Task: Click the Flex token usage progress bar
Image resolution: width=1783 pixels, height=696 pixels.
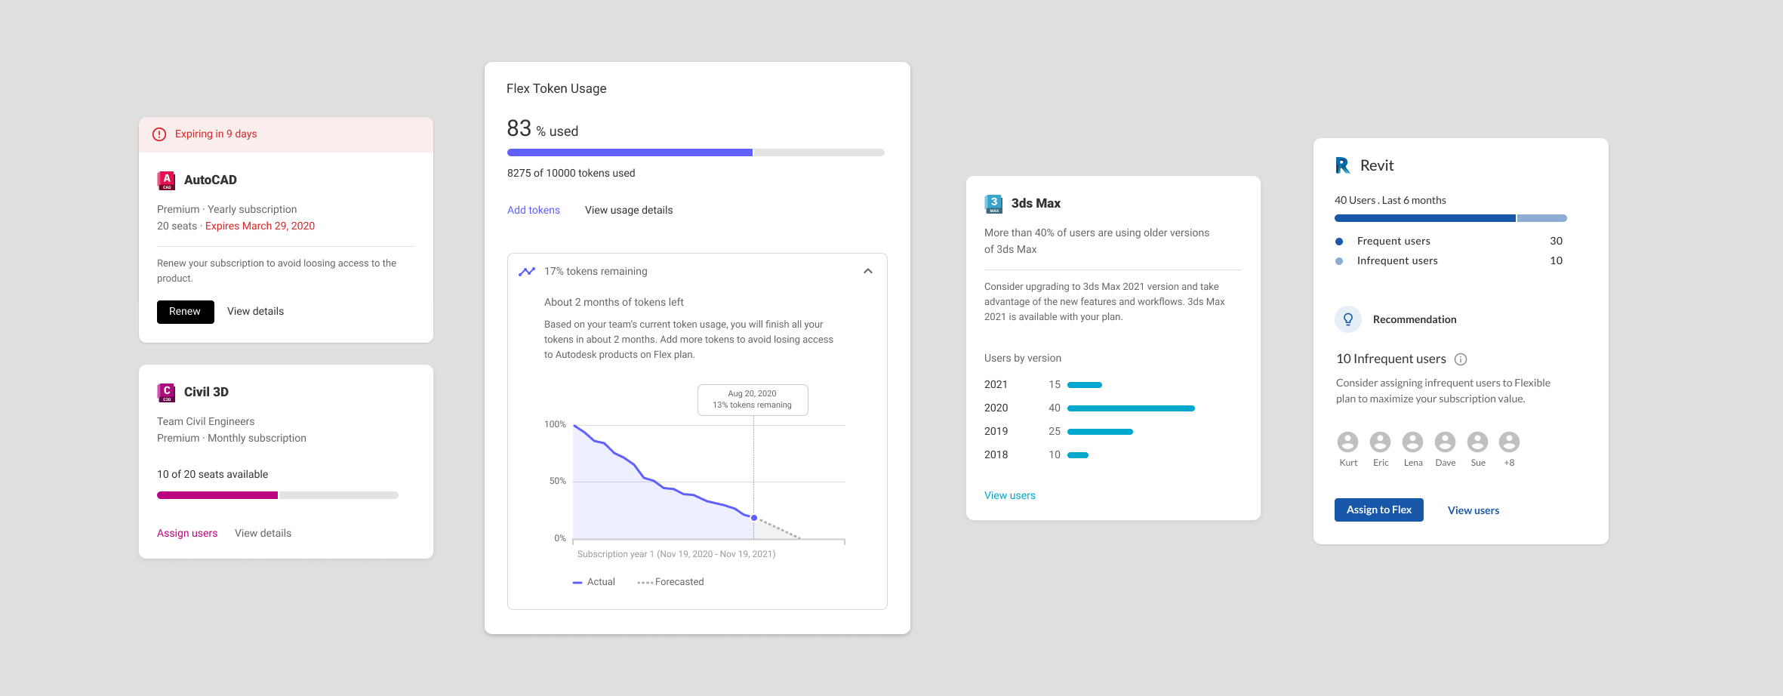Action: click(x=696, y=152)
